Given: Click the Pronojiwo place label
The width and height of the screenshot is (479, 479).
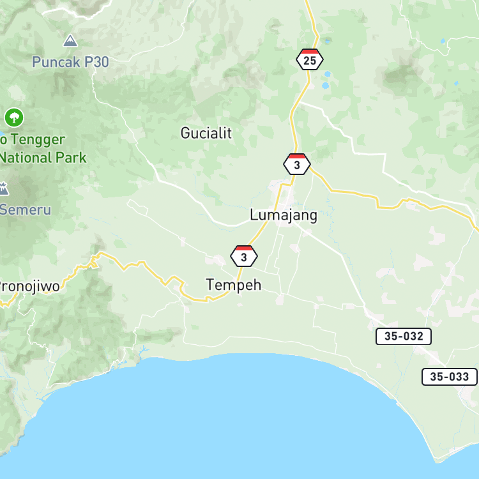Looking at the screenshot, I should 29,287.
